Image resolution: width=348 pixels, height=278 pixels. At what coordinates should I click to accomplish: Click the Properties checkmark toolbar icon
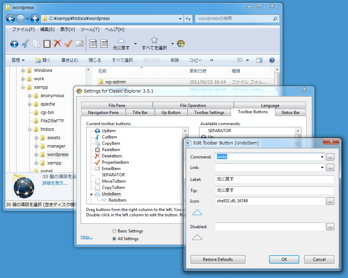[x=68, y=43]
